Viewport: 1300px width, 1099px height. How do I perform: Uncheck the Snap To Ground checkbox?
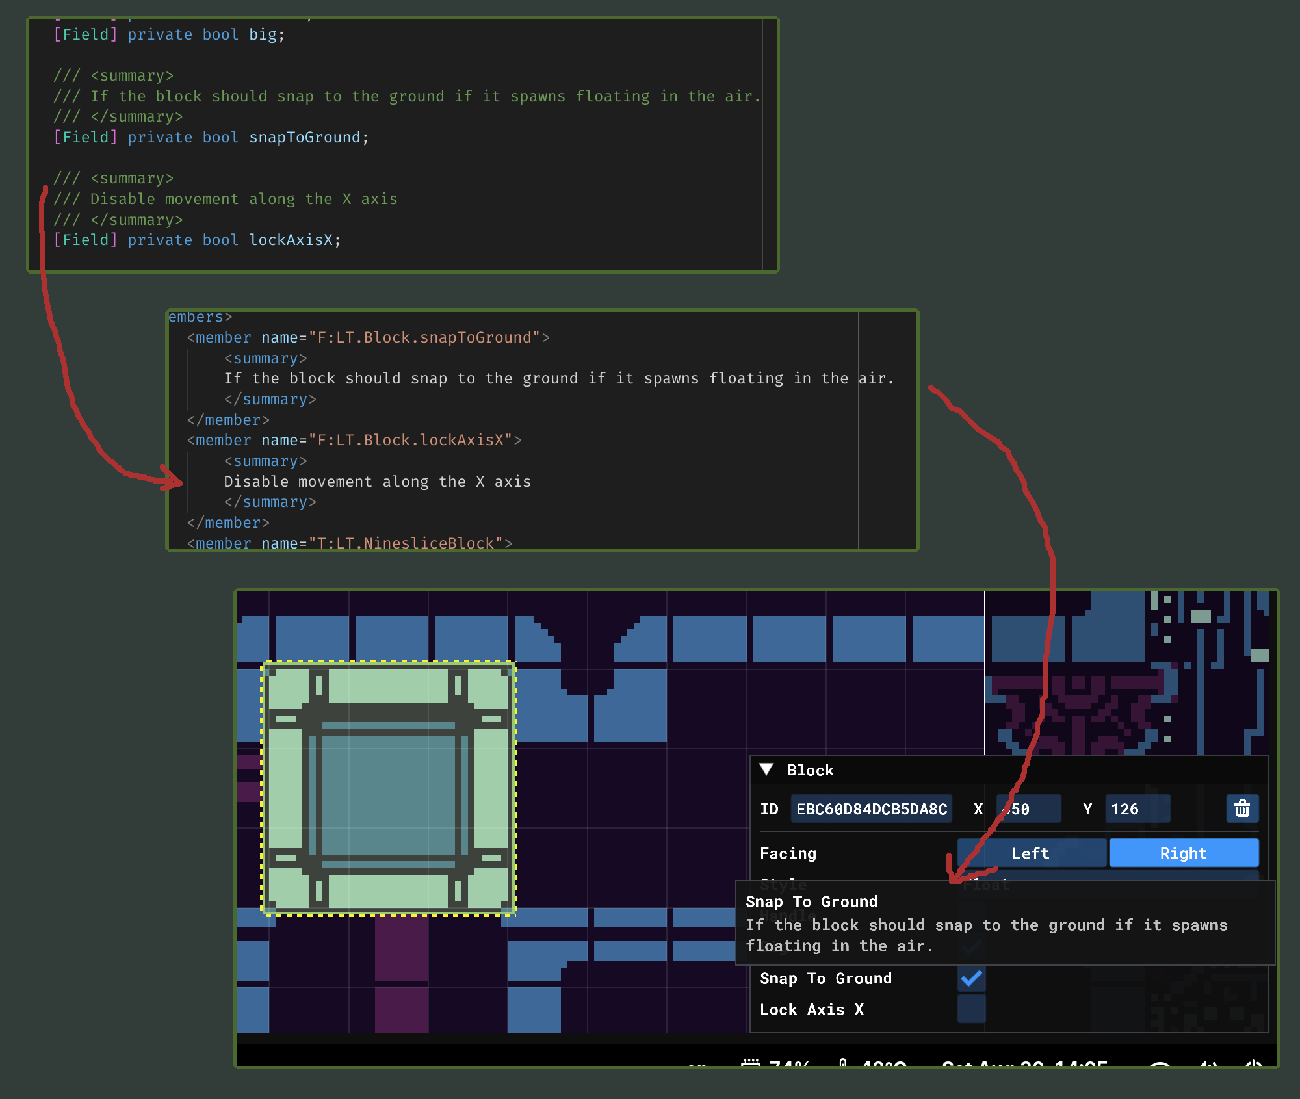[x=971, y=978]
